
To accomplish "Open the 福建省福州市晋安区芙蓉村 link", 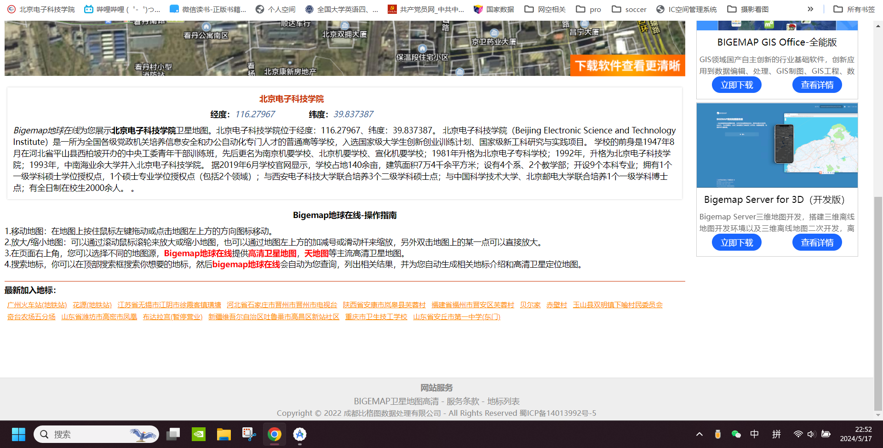I will click(x=473, y=305).
